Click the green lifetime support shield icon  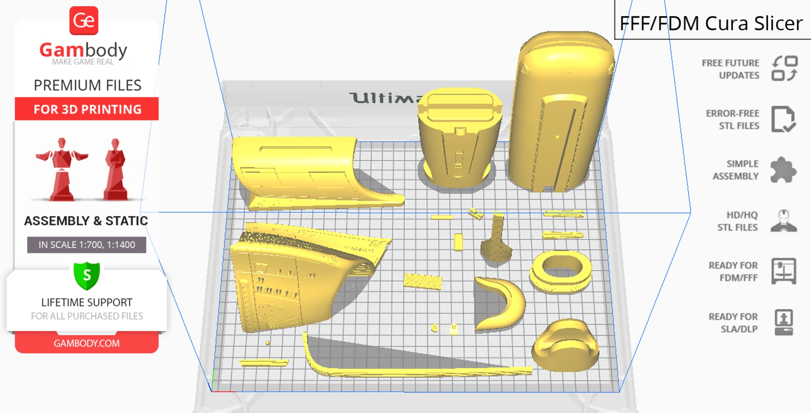point(87,275)
